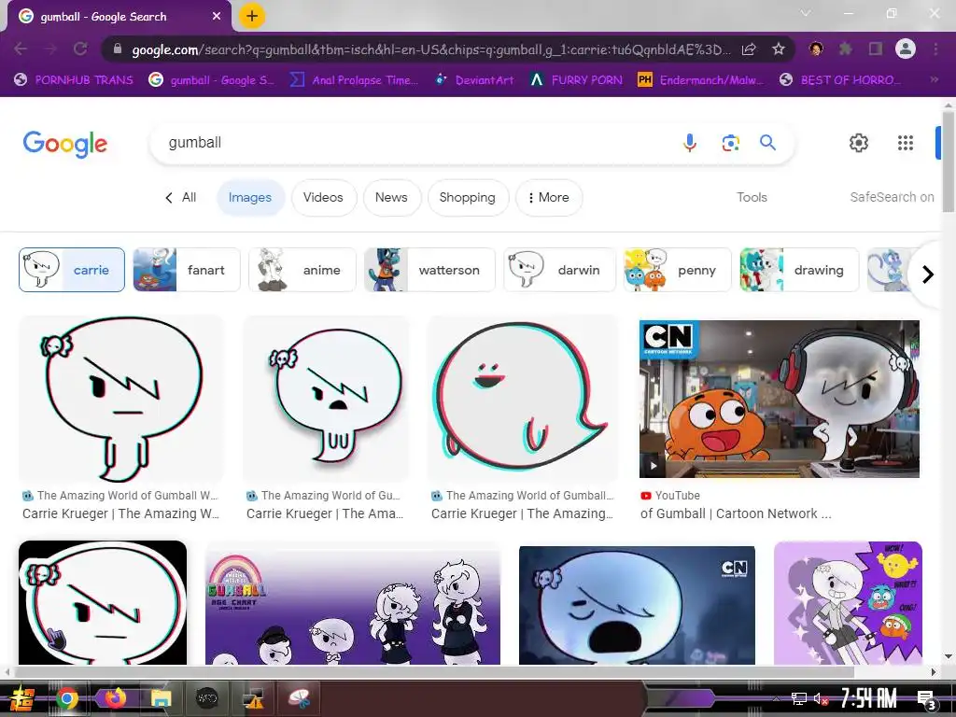This screenshot has width=956, height=717.
Task: Open Google Lens search by image
Action: [730, 143]
